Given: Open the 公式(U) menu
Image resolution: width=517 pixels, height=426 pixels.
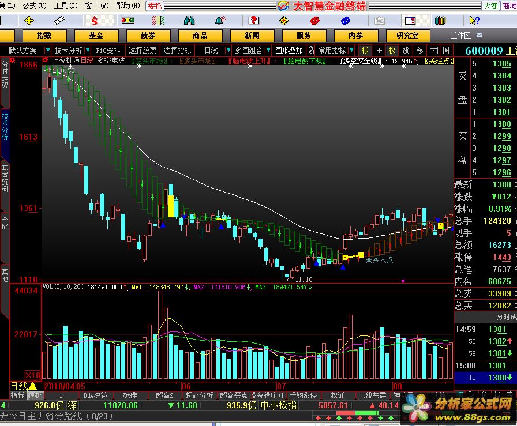Looking at the screenshot, I should (x=35, y=6).
